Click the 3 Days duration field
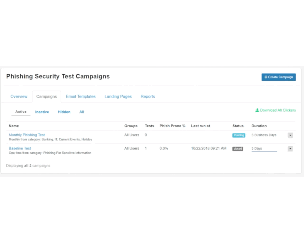 point(264,149)
